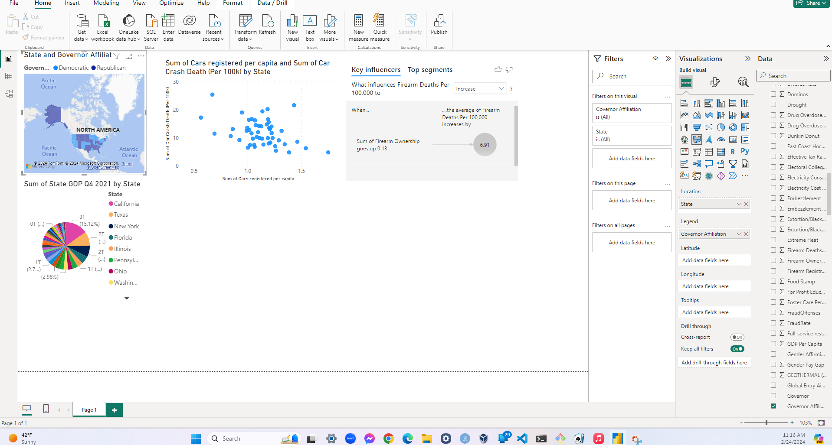Switch to Table view in left sidebar
The width and height of the screenshot is (832, 445).
9,76
